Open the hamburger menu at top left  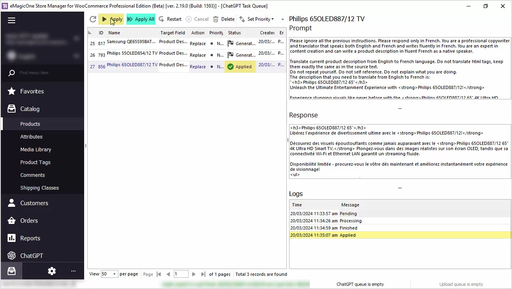pyautogui.click(x=12, y=20)
